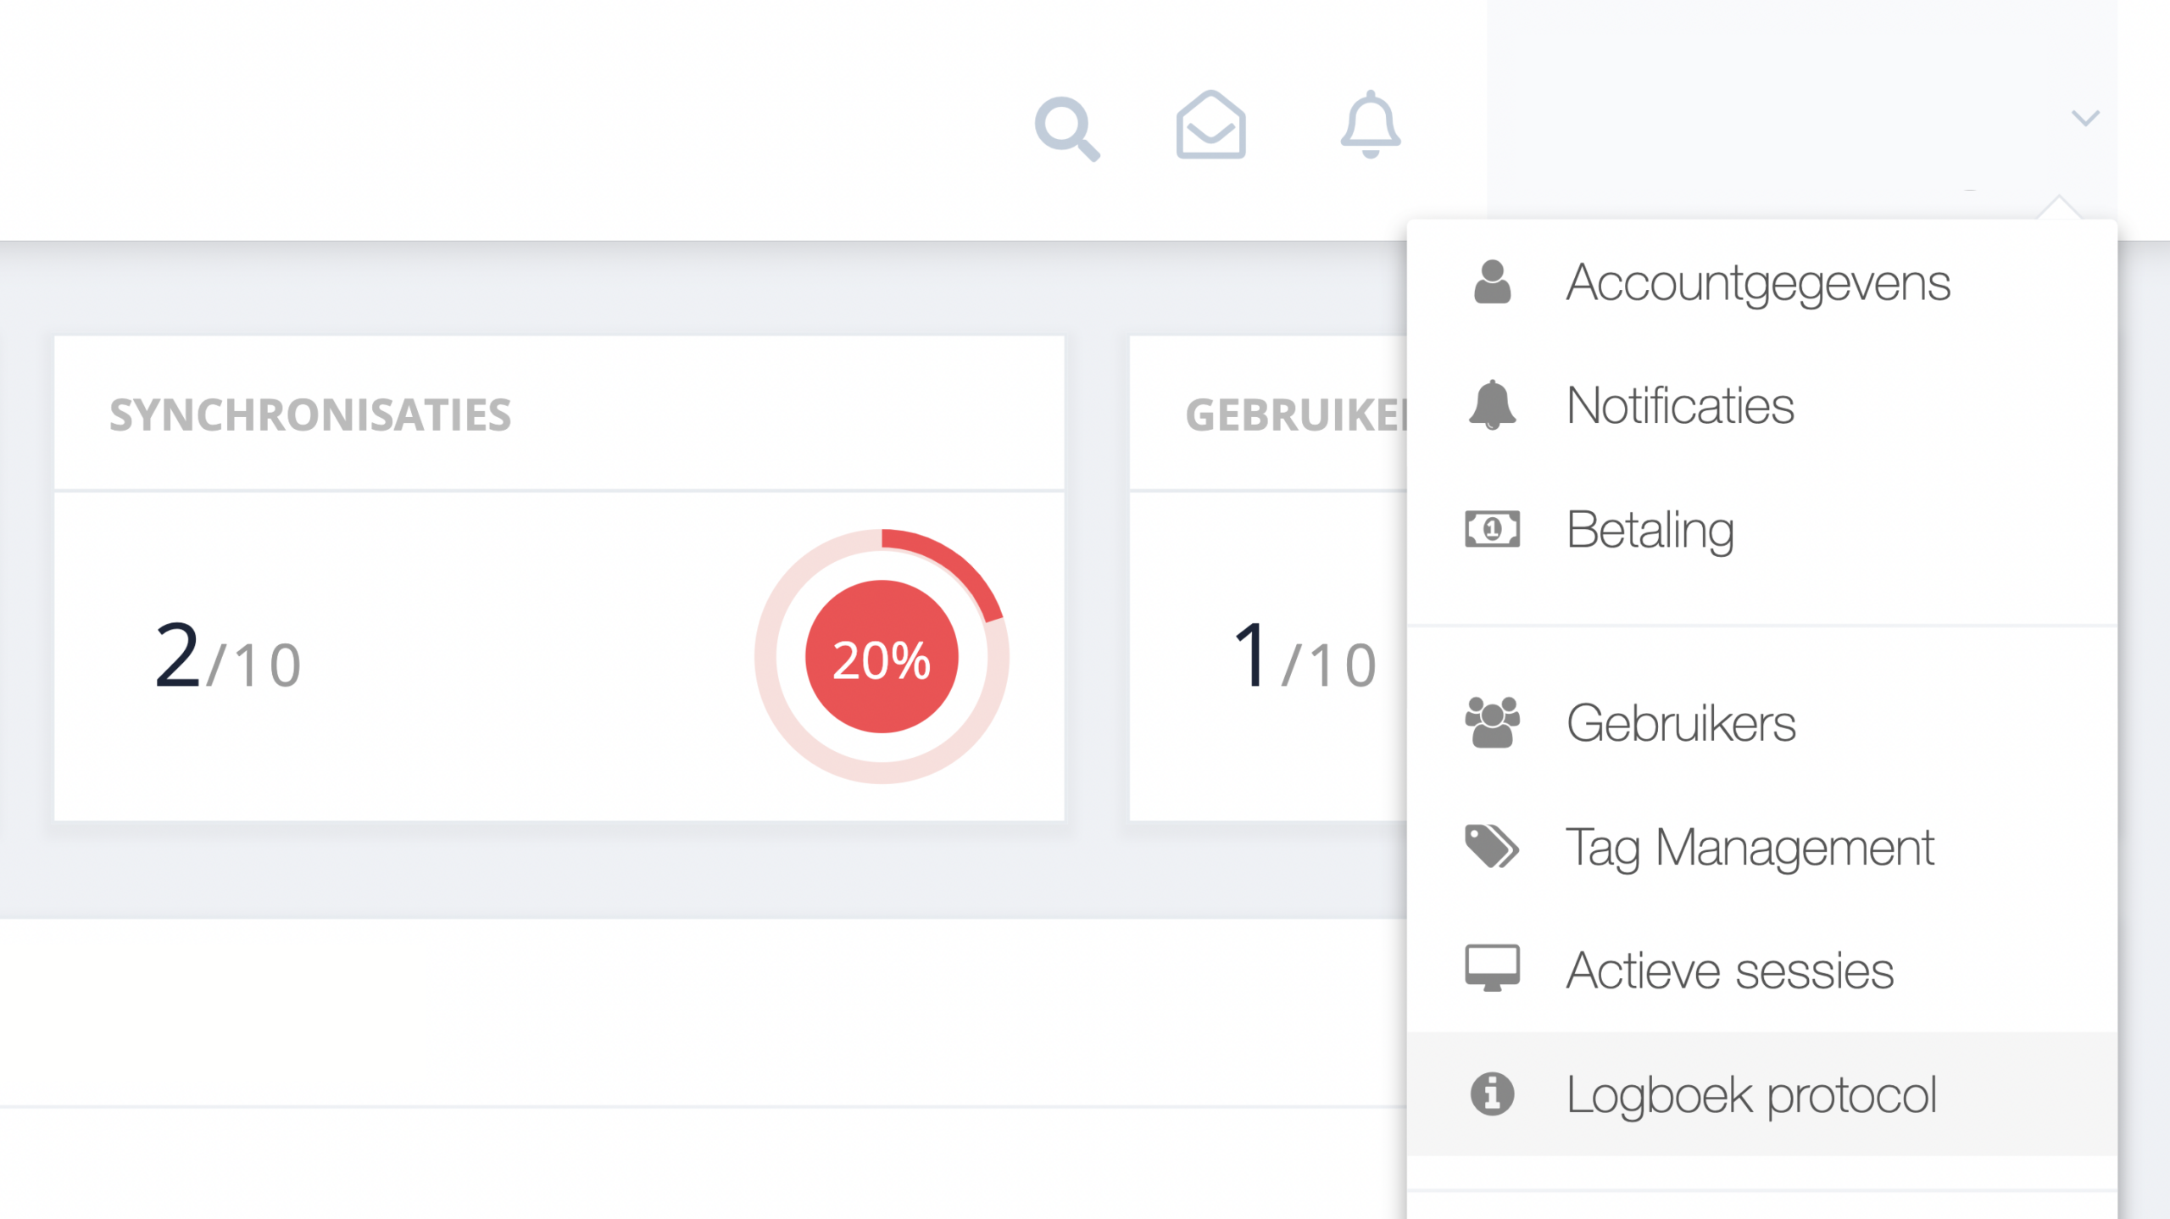The width and height of the screenshot is (2170, 1219).
Task: Click the group icon beside Gebruikers
Action: 1492,722
